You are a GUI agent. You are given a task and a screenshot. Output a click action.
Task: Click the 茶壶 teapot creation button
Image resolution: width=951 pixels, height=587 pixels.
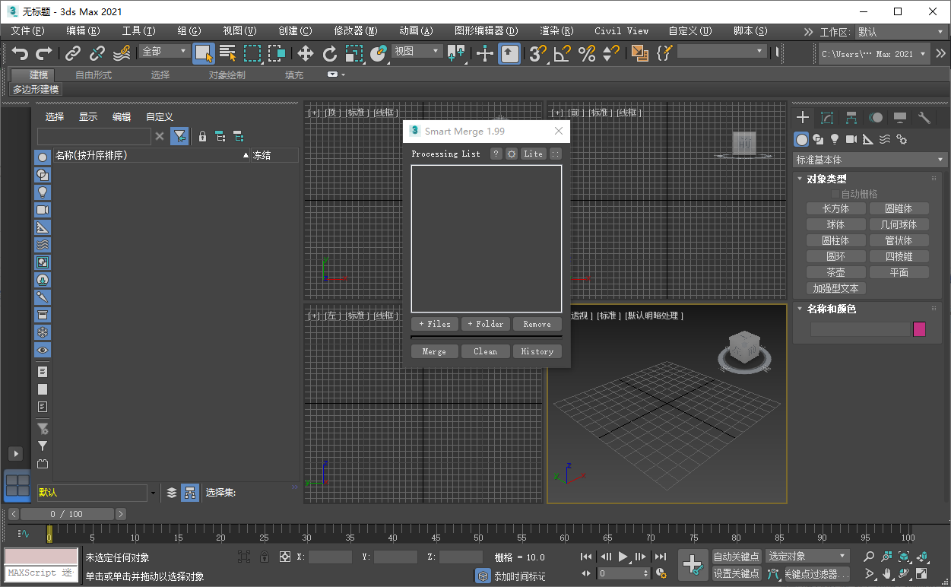click(835, 271)
